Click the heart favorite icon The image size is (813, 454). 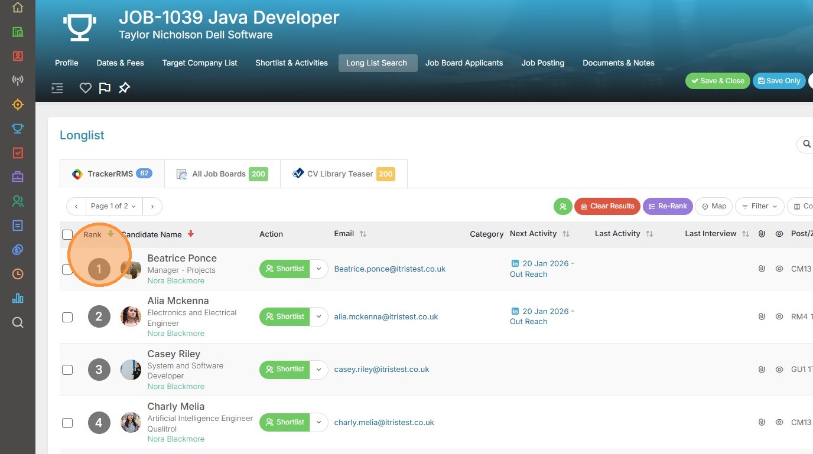click(86, 88)
